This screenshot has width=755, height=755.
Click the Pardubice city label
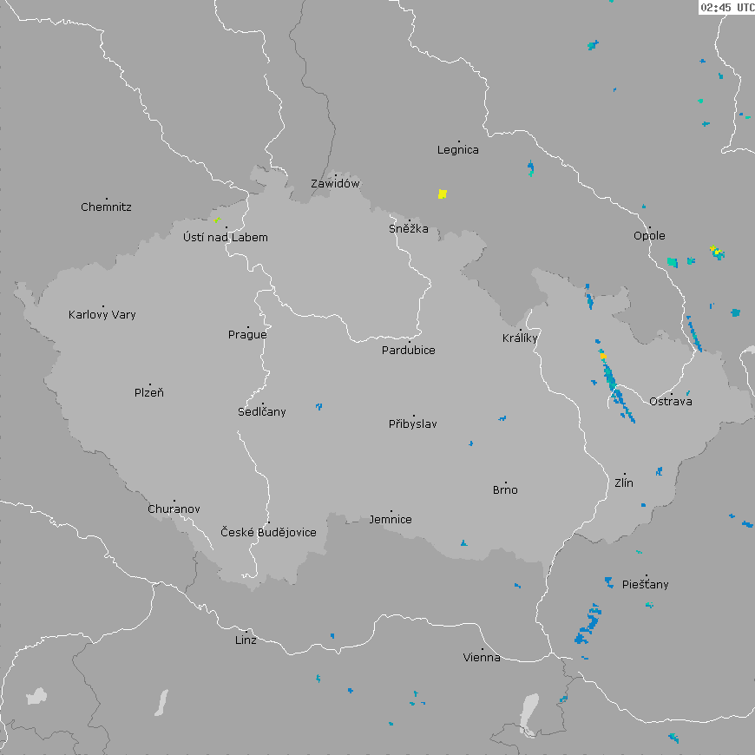(x=409, y=350)
